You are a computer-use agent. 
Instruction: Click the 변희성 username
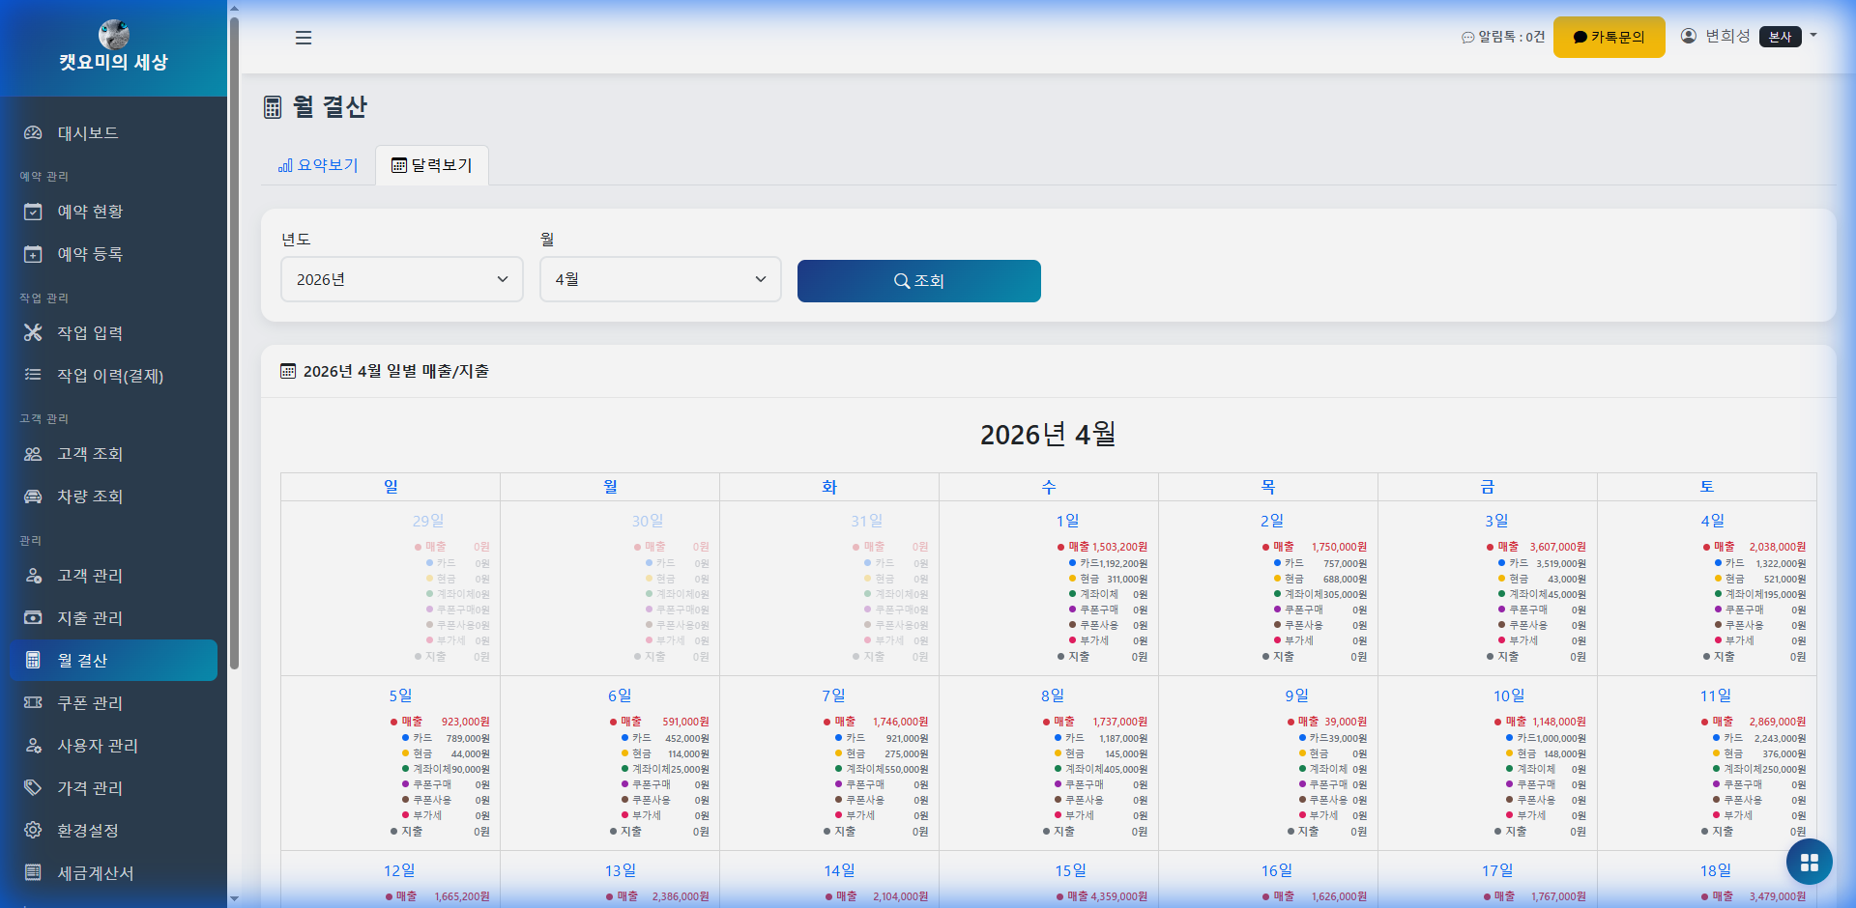tap(1727, 36)
